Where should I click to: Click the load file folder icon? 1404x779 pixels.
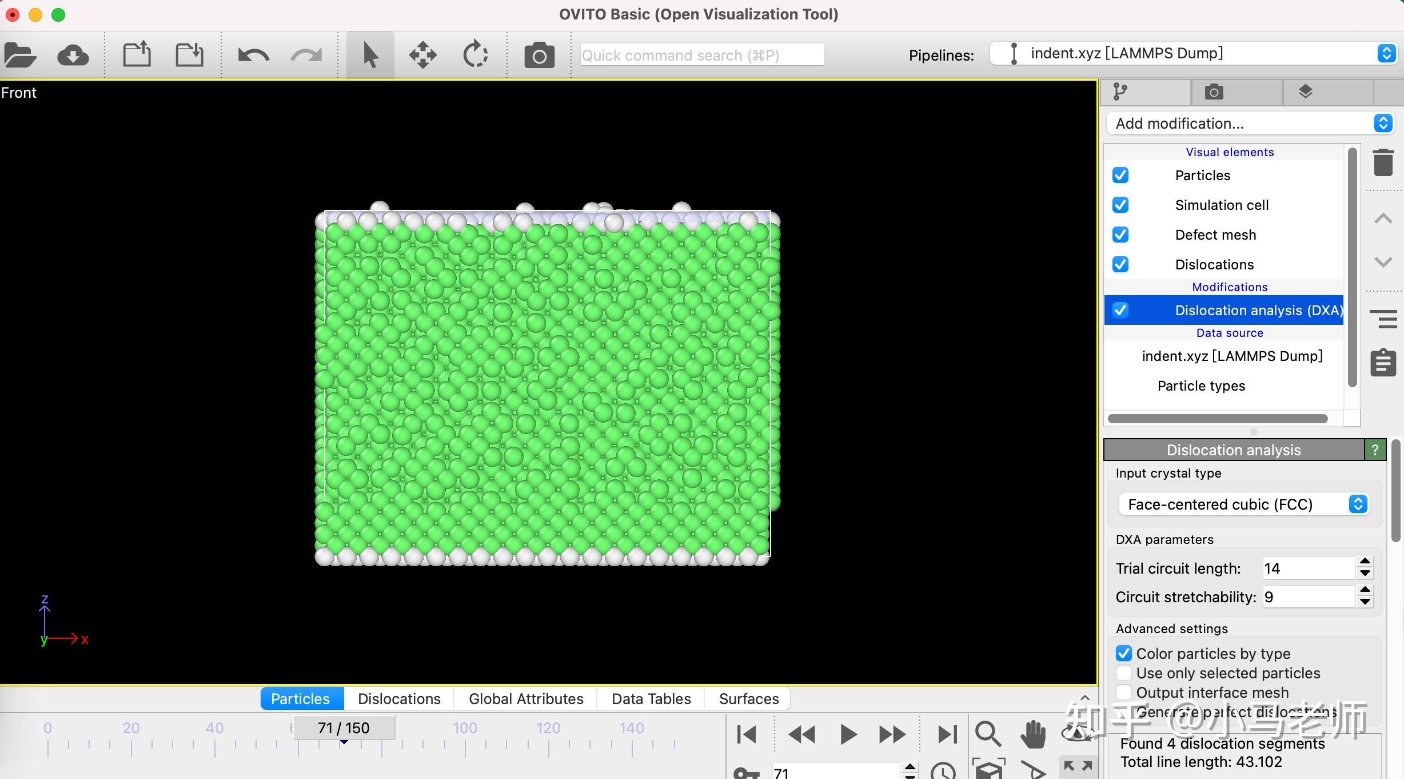20,55
